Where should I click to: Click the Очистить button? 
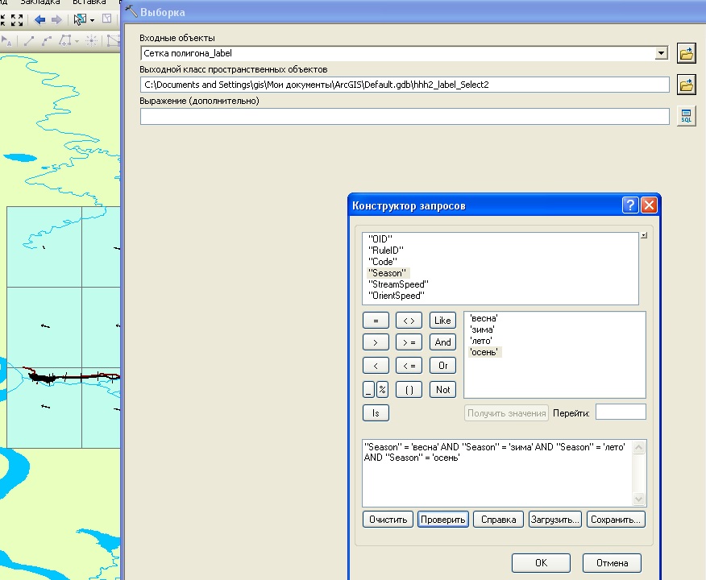tap(388, 520)
